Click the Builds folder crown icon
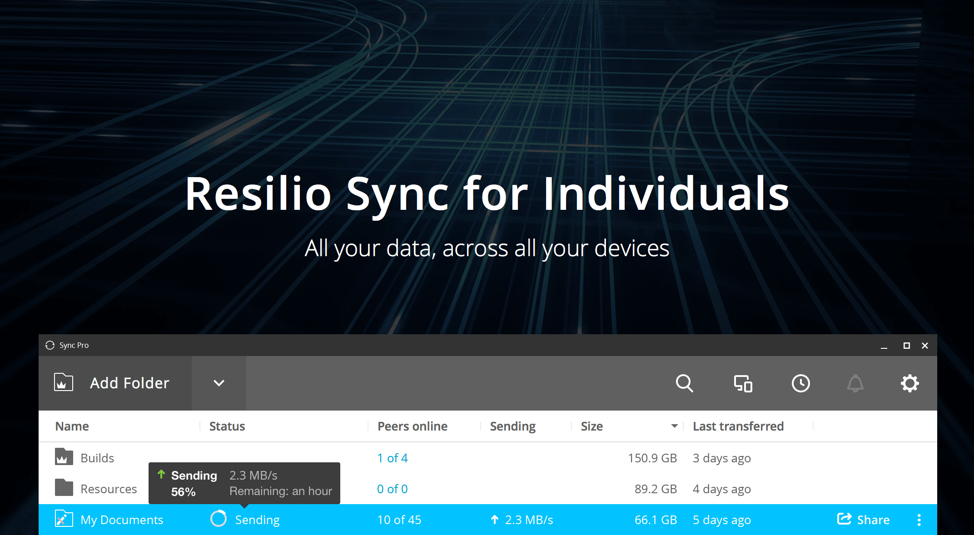The height and width of the screenshot is (535, 974). (x=64, y=457)
